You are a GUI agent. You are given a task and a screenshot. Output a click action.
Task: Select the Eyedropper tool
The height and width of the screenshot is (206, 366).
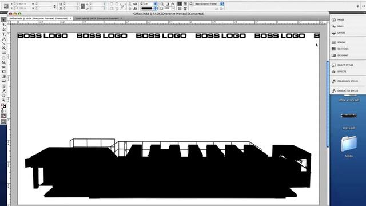(x=3, y=90)
